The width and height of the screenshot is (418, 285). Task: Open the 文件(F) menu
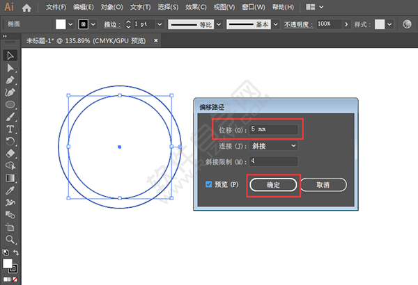[56, 7]
